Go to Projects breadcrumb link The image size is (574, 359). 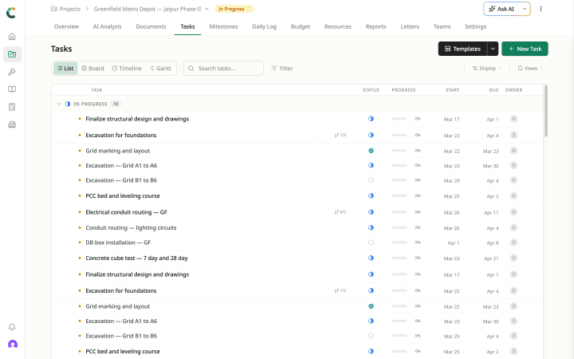pyautogui.click(x=66, y=9)
